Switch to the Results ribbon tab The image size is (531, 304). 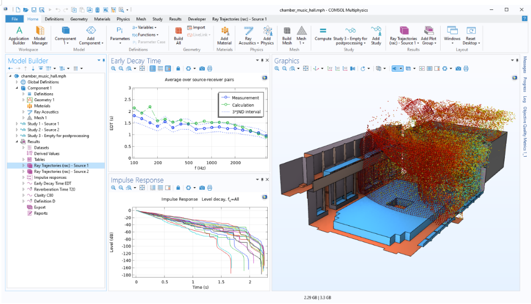175,19
